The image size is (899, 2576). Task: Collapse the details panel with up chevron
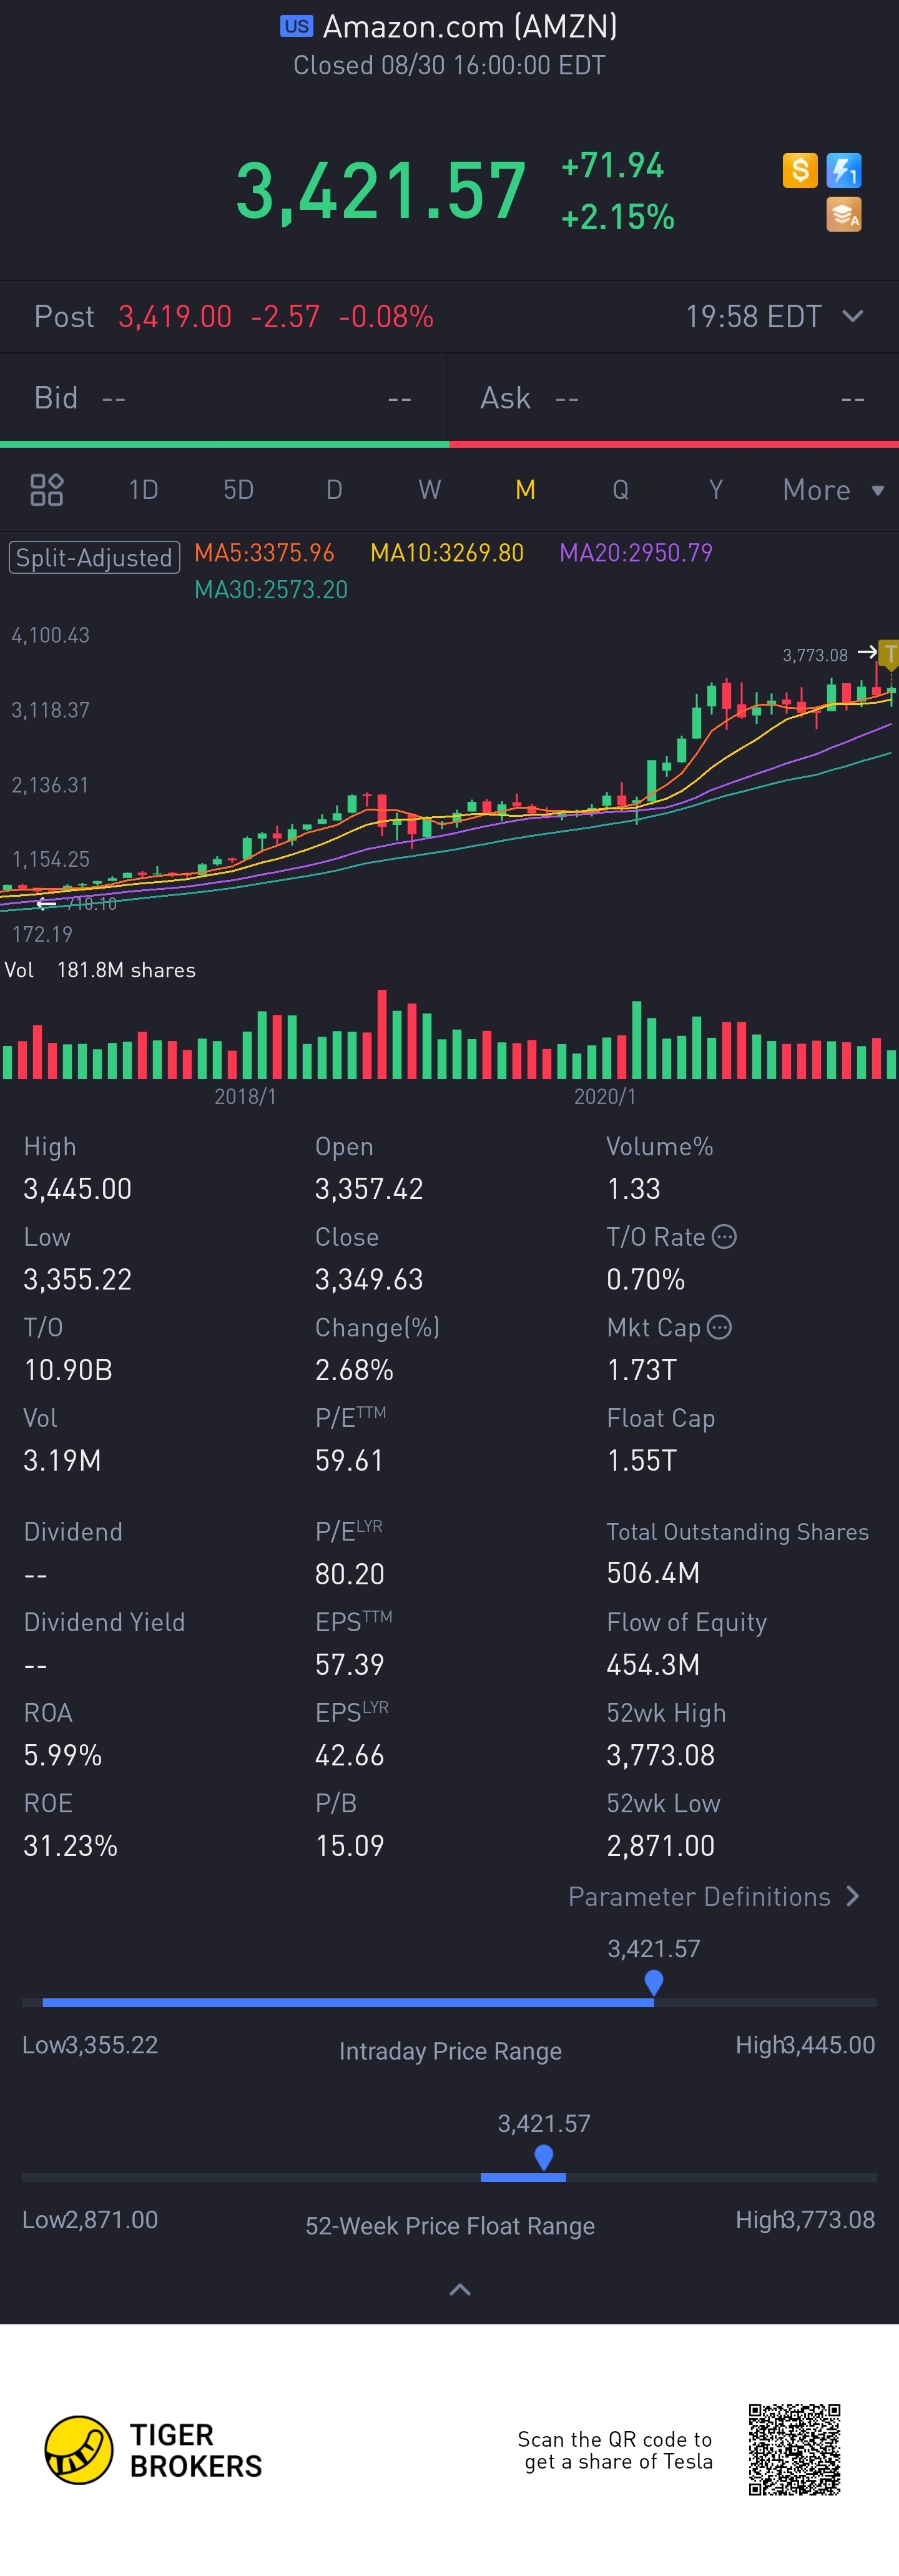[x=460, y=2289]
